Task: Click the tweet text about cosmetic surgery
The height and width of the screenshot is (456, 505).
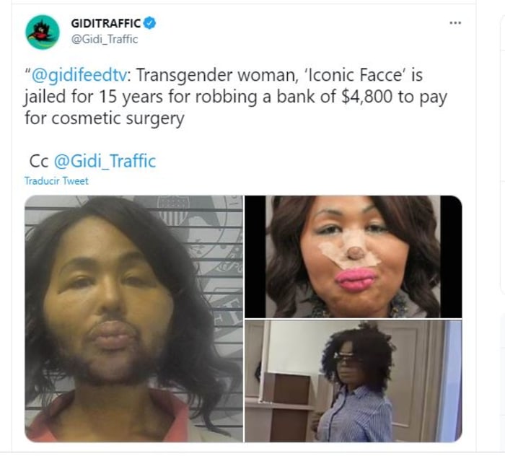Action: click(x=105, y=118)
